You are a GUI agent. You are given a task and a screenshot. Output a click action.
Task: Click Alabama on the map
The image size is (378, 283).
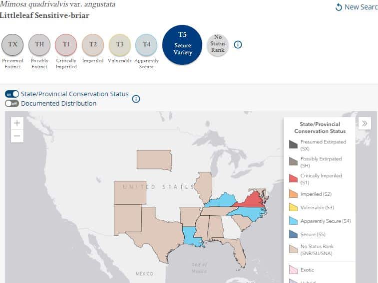click(215, 227)
